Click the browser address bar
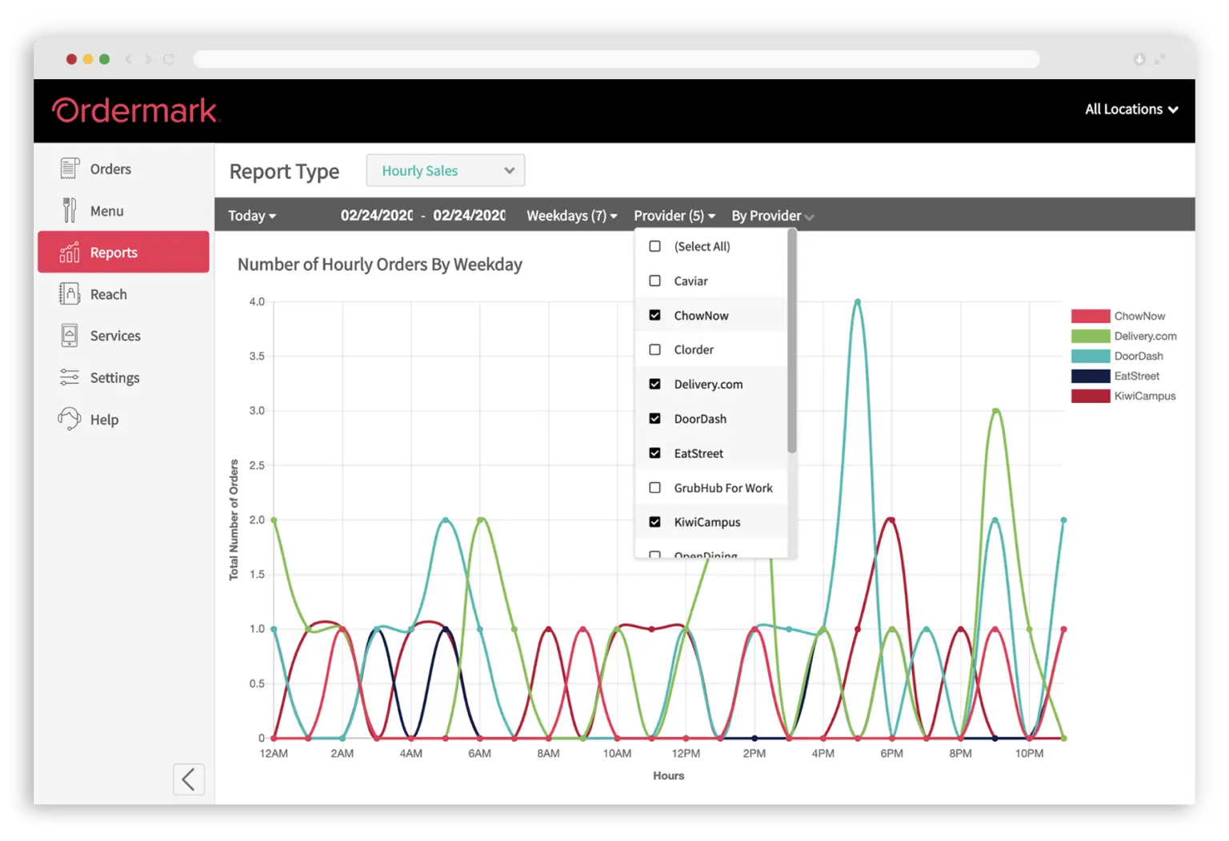Screen dimensions: 1229x841 [x=616, y=59]
